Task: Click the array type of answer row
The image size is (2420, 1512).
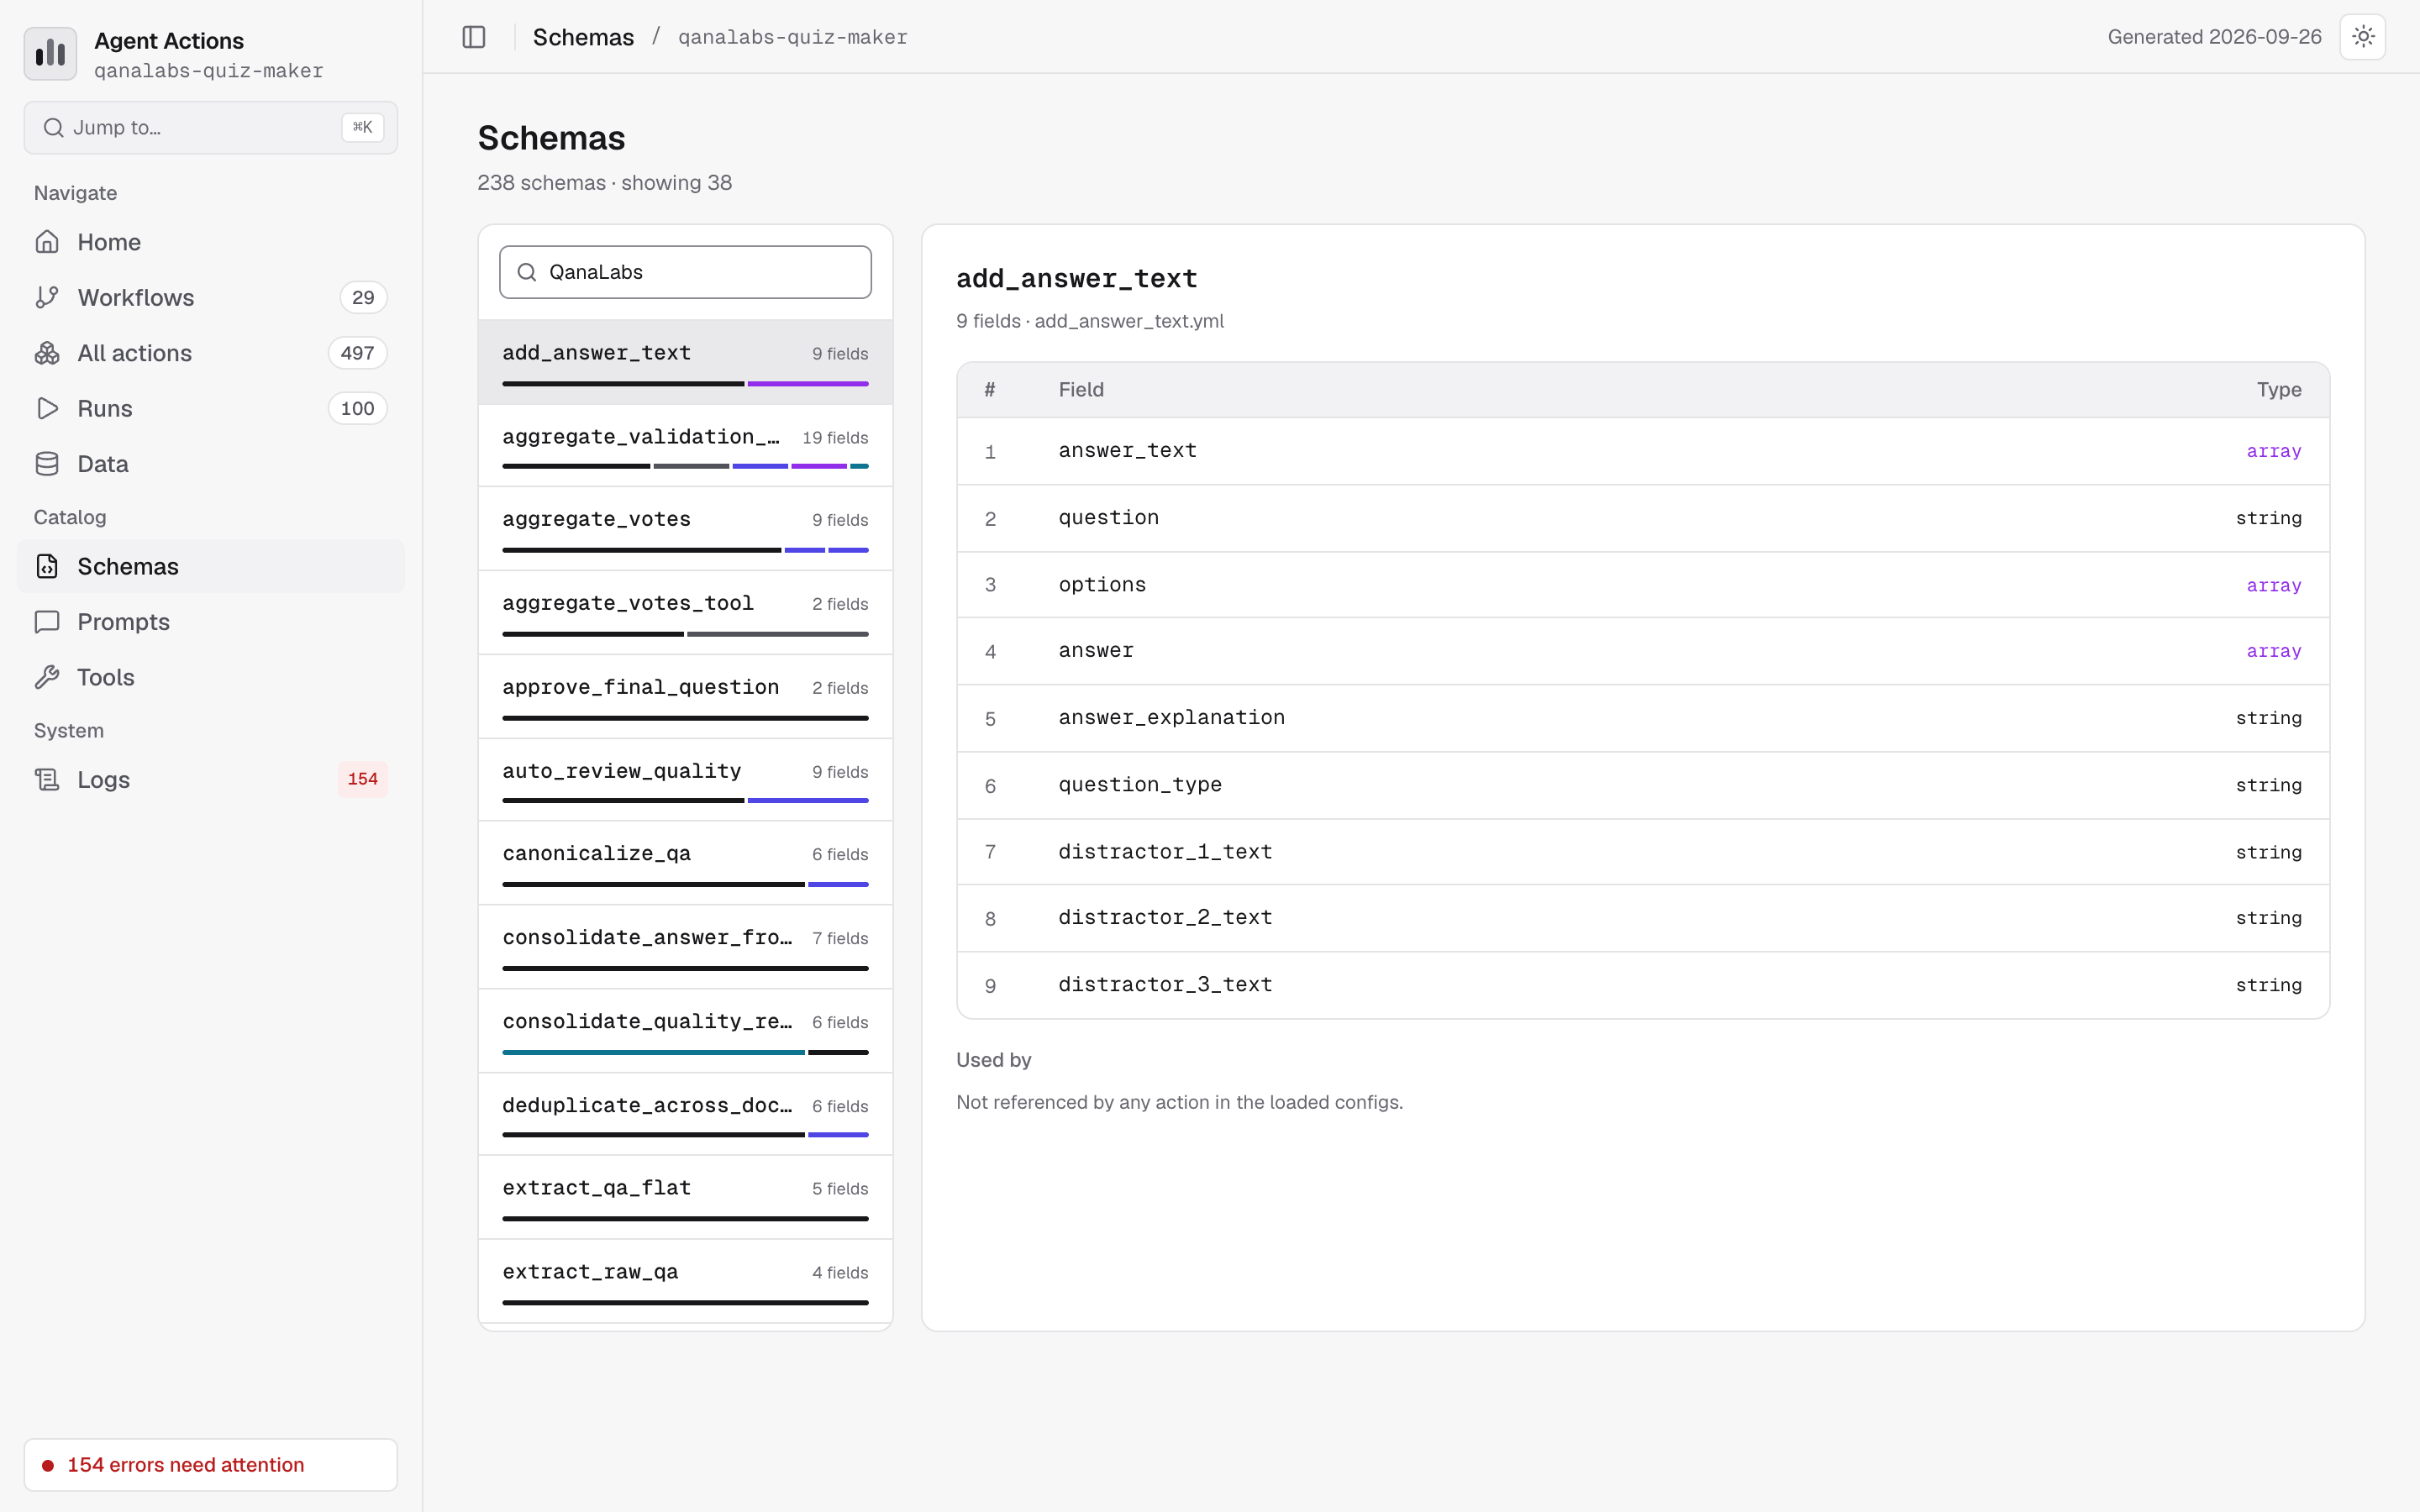Action: (x=2273, y=651)
